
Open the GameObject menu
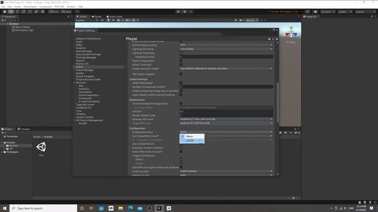[x=30, y=6]
